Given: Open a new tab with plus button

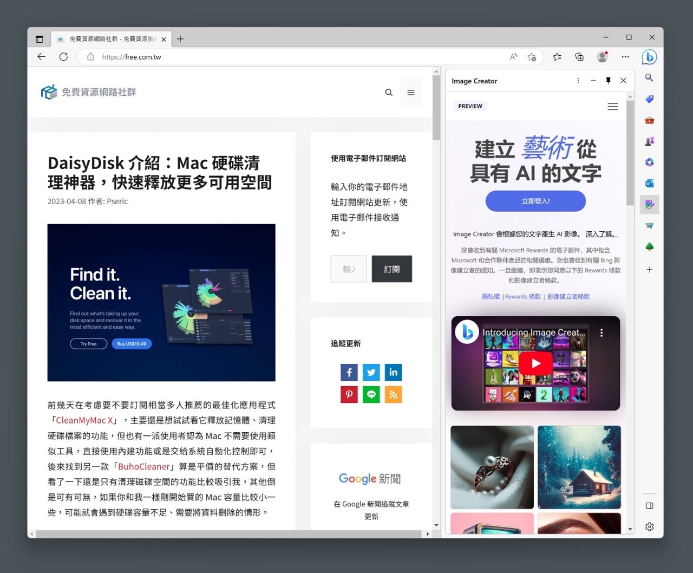Looking at the screenshot, I should click(180, 39).
